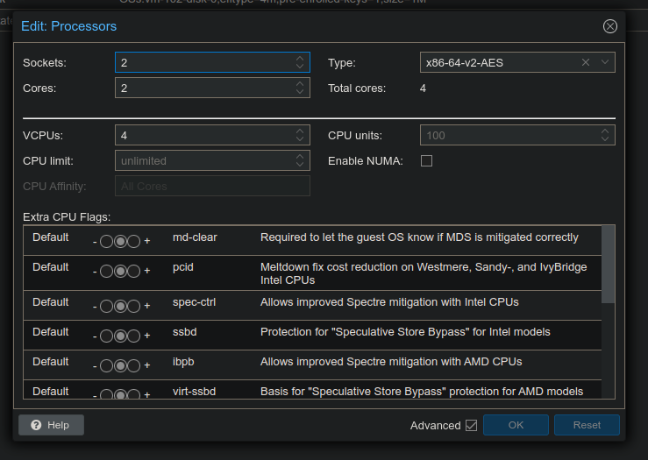The height and width of the screenshot is (460, 648).
Task: Turn on the md-clear flag radio button
Action: tap(134, 242)
